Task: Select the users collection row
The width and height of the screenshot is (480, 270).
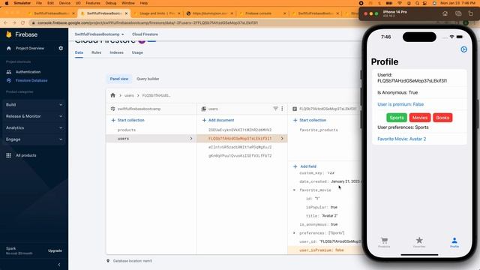Action: (x=151, y=139)
